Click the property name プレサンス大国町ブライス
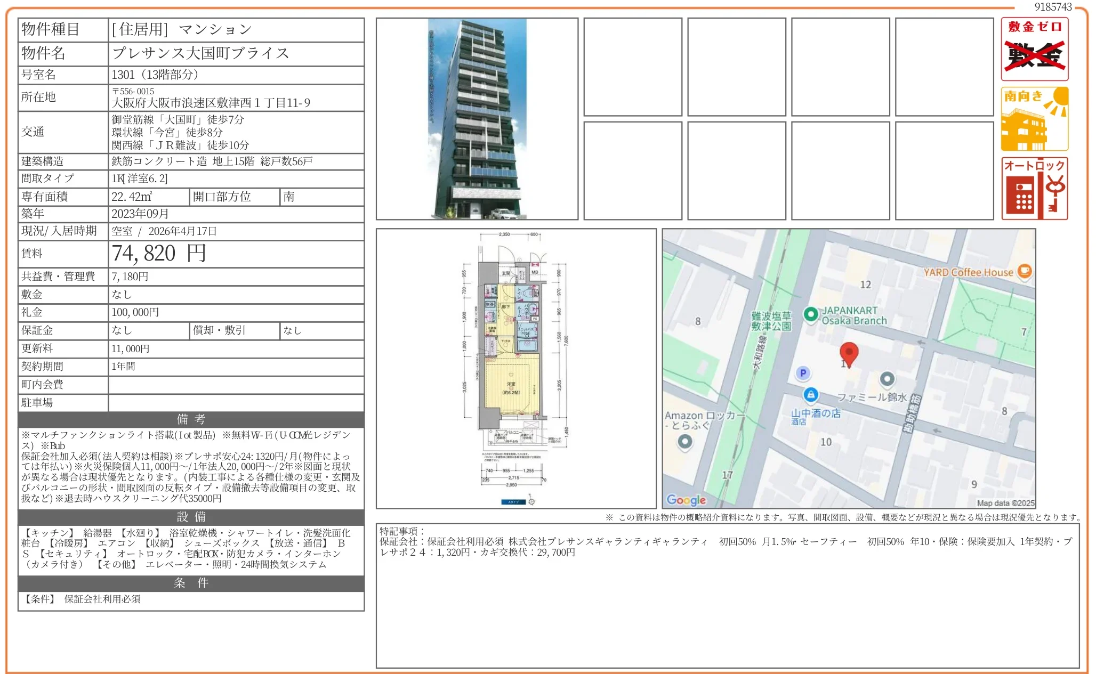This screenshot has width=1096, height=674. tap(200, 53)
